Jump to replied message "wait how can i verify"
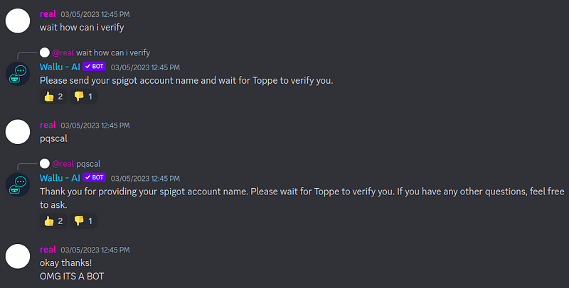 coord(113,52)
